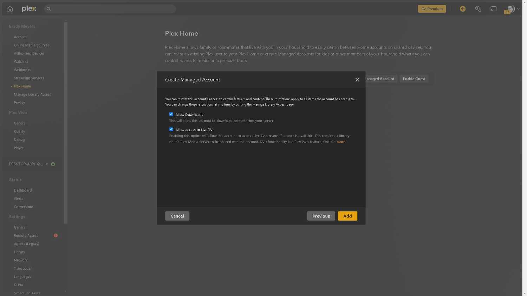
Task: Click the Add button
Action: point(347,216)
